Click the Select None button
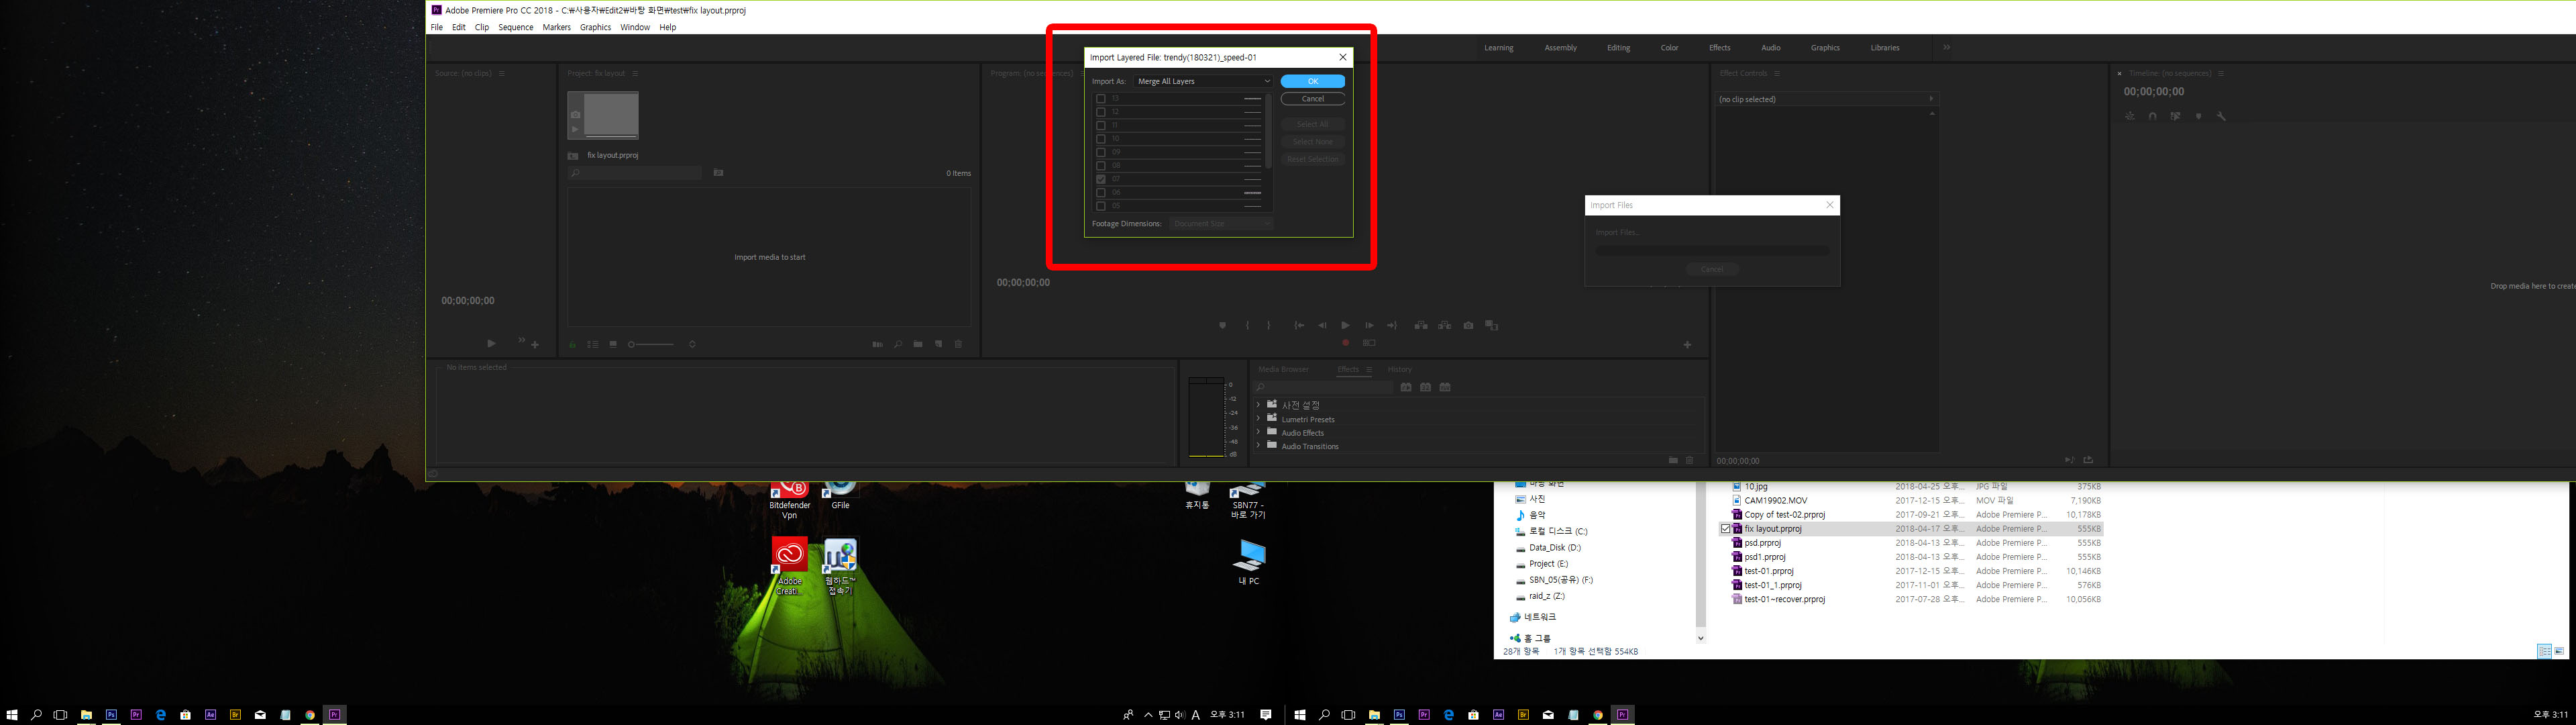Viewport: 2576px width, 725px height. 1312,141
